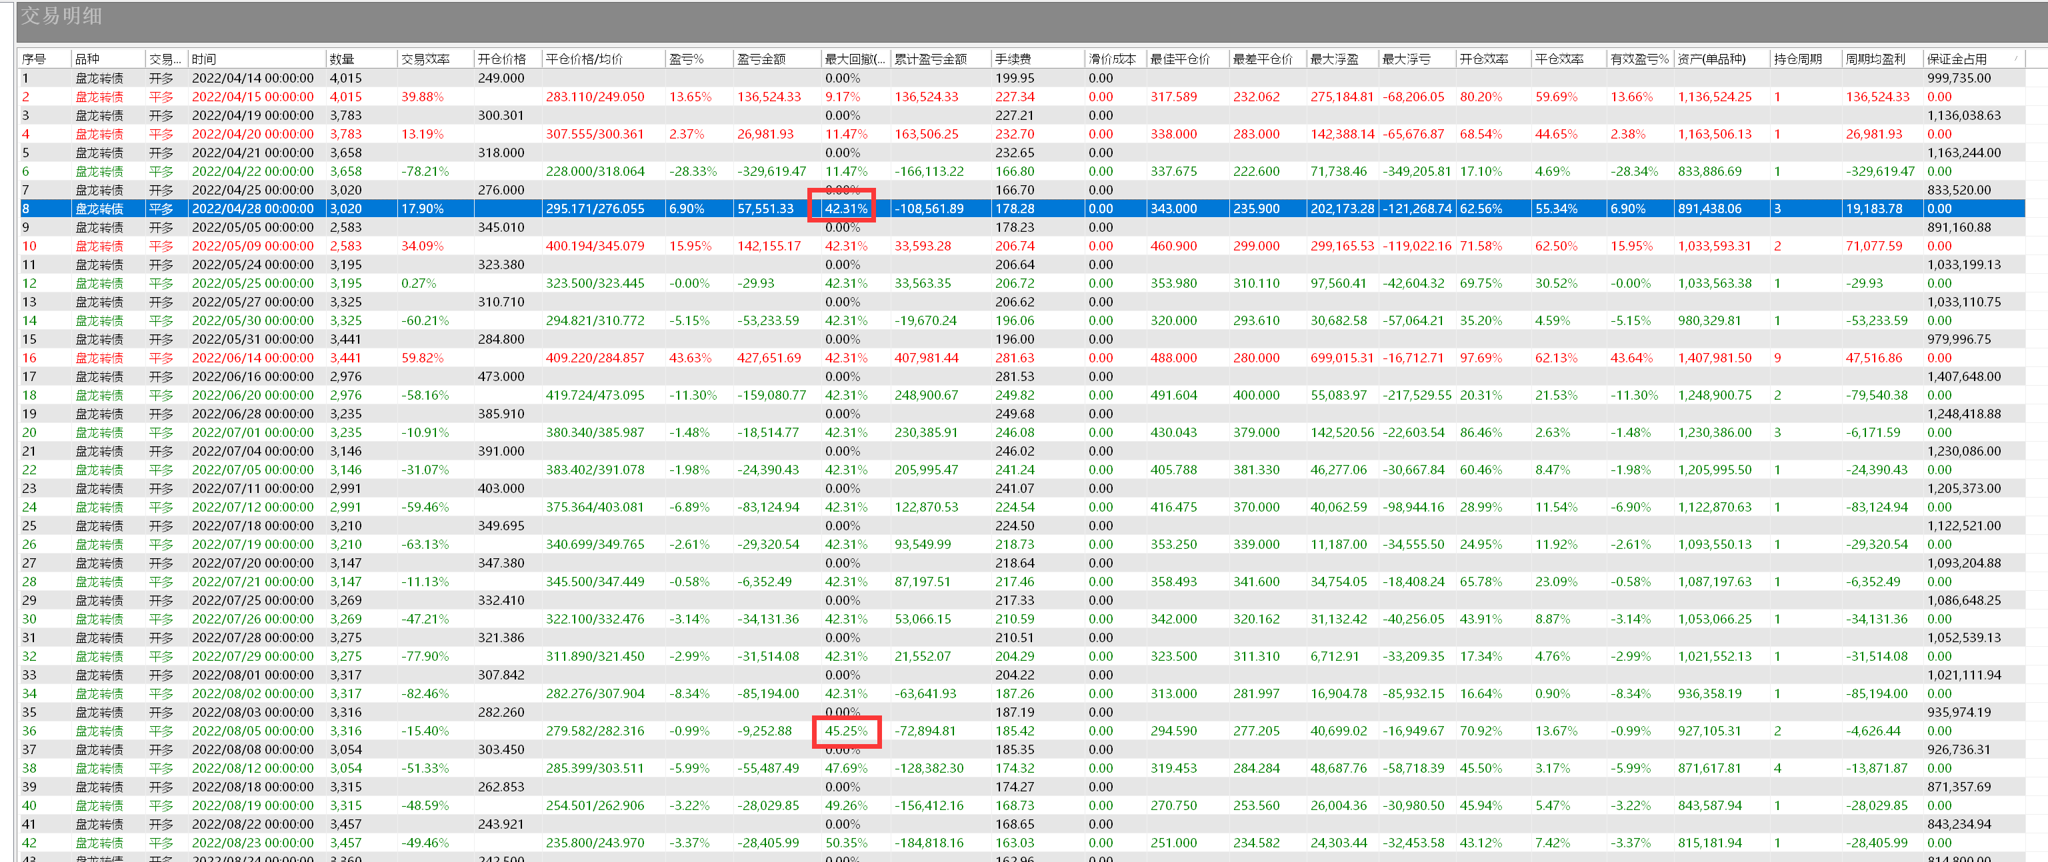Select cumulative P&L value -108,561.89
2048x862 pixels.
click(x=929, y=209)
